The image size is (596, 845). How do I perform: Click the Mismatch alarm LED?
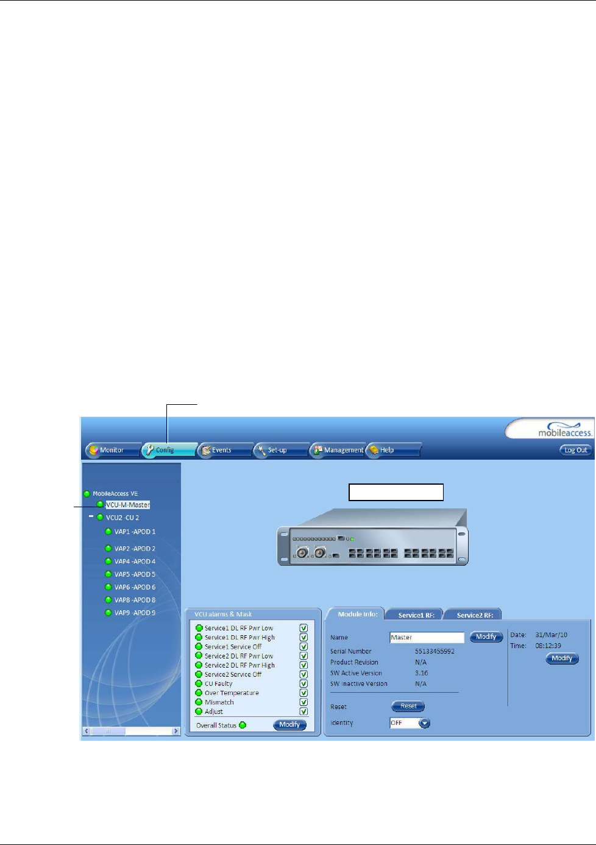point(199,702)
